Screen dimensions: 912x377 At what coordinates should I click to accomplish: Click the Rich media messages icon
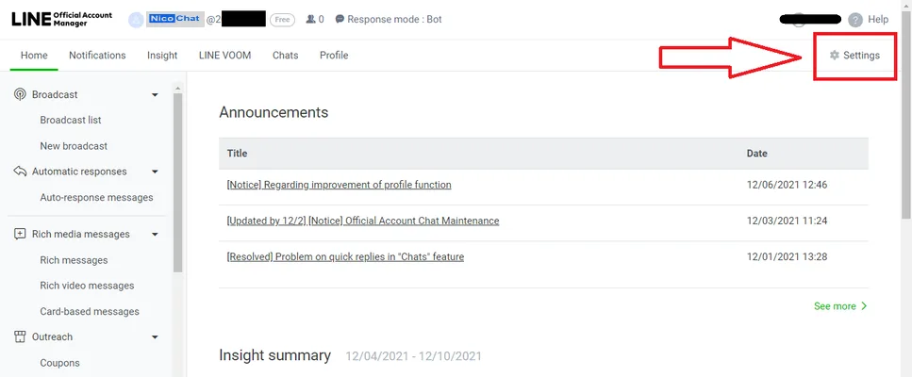20,234
